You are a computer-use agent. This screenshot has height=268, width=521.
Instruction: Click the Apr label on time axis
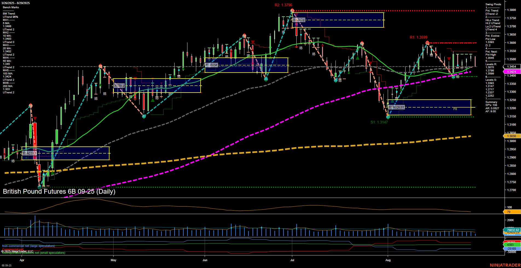point(22,260)
